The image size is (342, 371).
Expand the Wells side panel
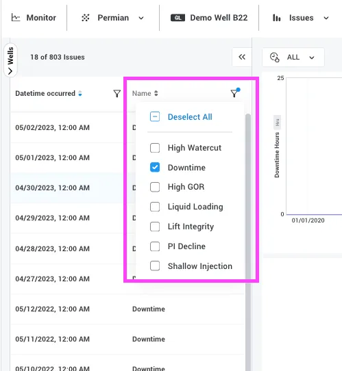pyautogui.click(x=10, y=60)
